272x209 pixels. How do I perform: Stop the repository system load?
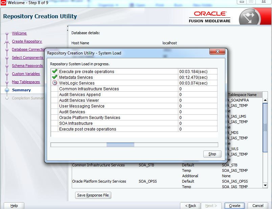212,154
